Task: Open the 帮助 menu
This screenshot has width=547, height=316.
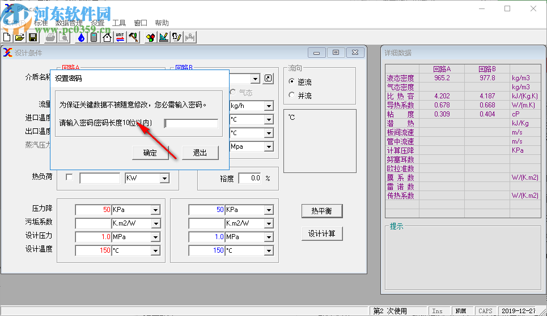Action: [x=162, y=23]
